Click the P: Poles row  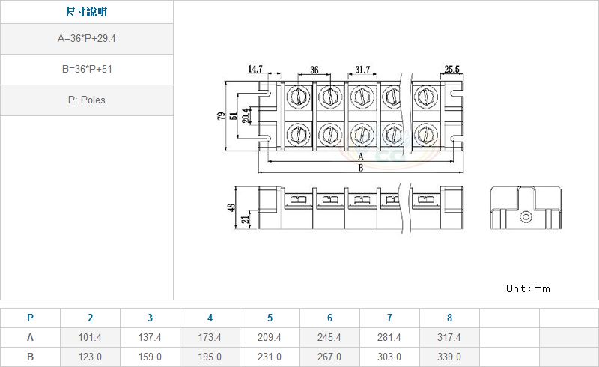click(86, 100)
